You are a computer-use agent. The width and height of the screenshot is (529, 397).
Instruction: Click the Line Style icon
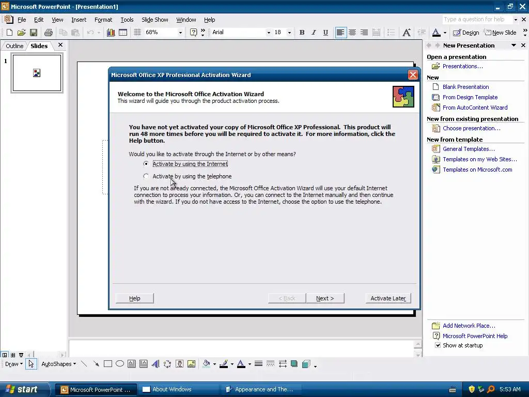click(x=258, y=364)
